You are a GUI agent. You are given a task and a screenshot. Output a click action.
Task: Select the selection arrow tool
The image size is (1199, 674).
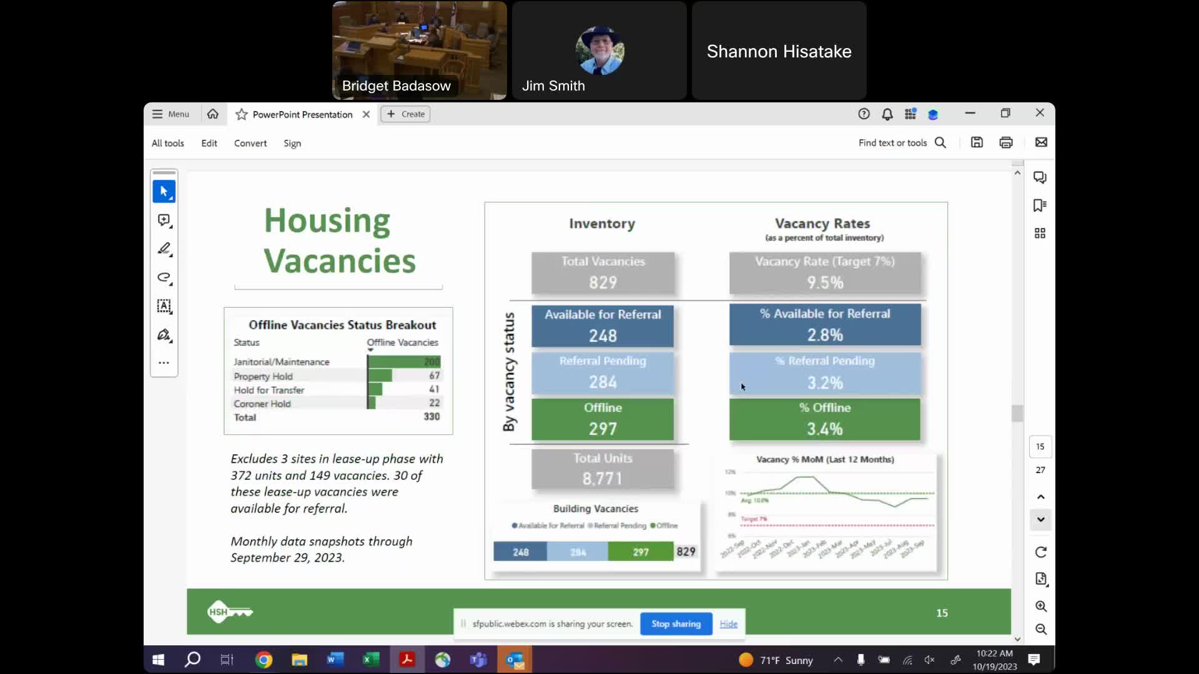click(164, 192)
